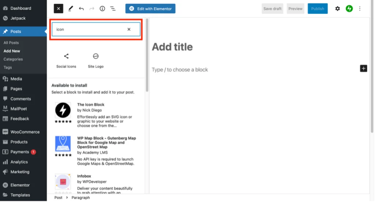Image resolution: width=375 pixels, height=202 pixels.
Task: Open Comments menu
Action: point(23,99)
